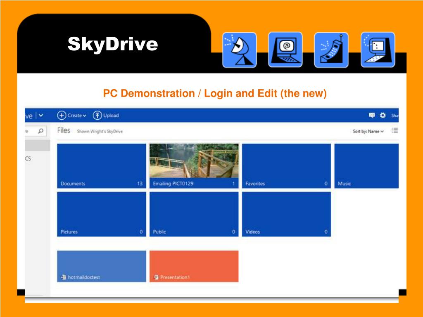Viewport: 423px width, 317px height.
Task: Open the Public folder tile
Action: [x=194, y=214]
